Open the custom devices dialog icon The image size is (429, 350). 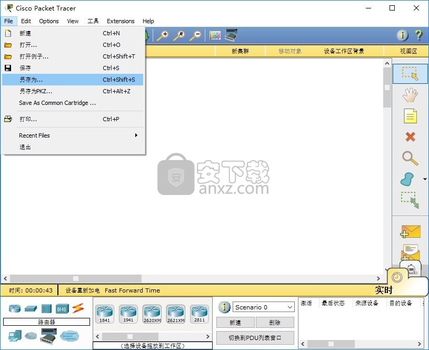pyautogui.click(x=231, y=35)
